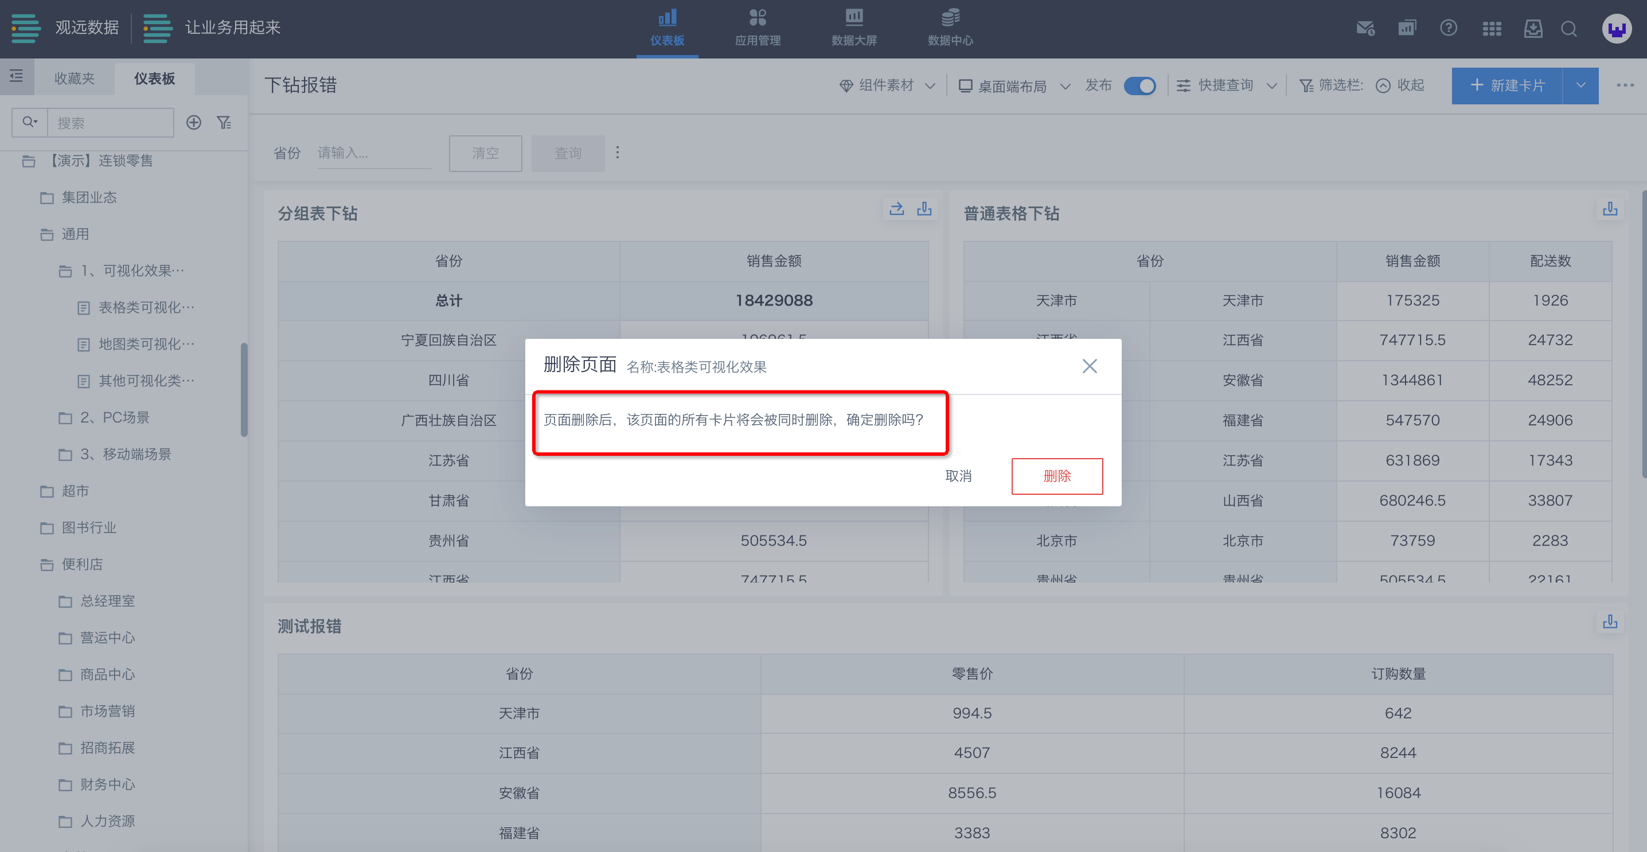Image resolution: width=1647 pixels, height=852 pixels.
Task: Open the 应用管理 top navigation tab
Action: click(758, 28)
